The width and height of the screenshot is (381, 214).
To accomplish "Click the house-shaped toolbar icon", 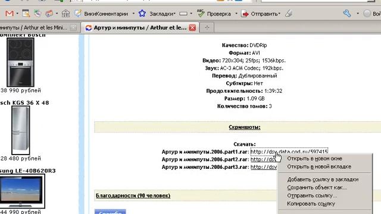I will click(x=65, y=13).
